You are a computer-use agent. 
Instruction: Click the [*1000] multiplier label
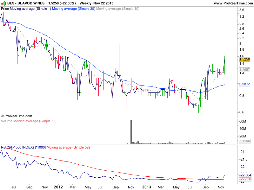[40, 147]
